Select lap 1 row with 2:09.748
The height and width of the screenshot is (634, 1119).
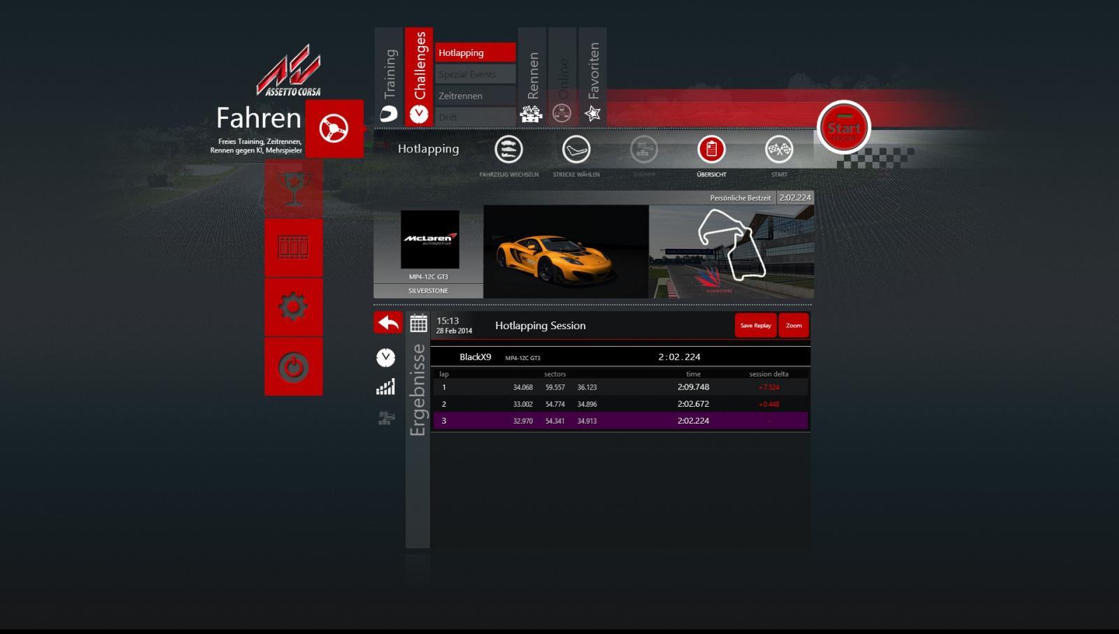click(x=620, y=387)
